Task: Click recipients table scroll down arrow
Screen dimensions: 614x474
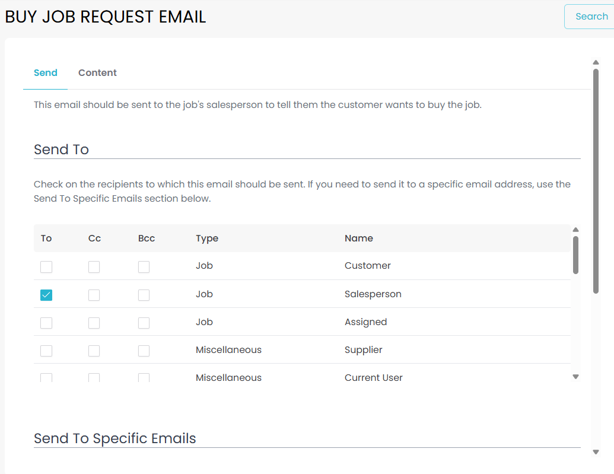Action: (x=575, y=377)
